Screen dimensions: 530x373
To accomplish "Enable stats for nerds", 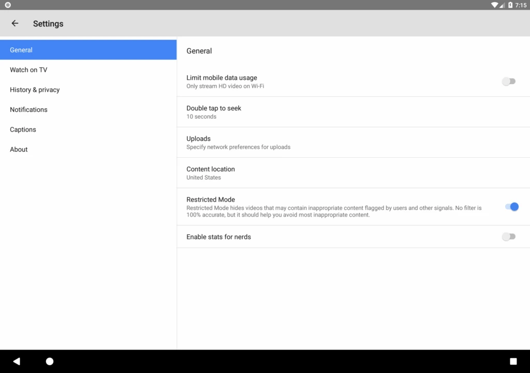I will 509,237.
